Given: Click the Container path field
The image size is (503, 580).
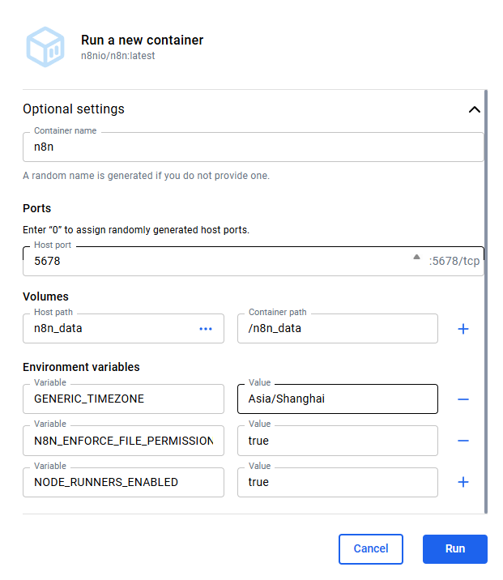Looking at the screenshot, I should [337, 329].
